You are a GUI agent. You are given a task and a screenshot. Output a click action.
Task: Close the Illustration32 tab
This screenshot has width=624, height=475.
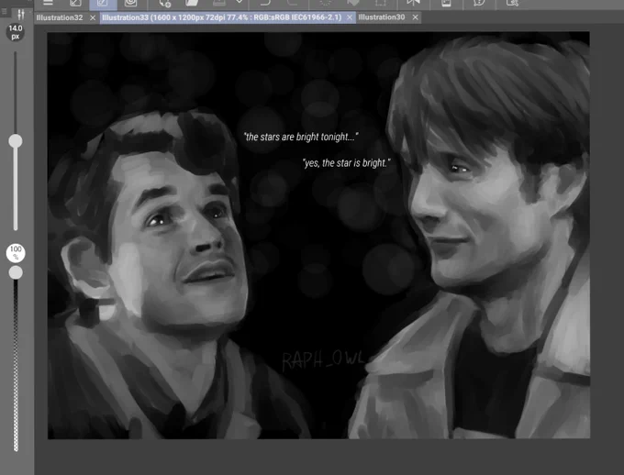coord(93,18)
